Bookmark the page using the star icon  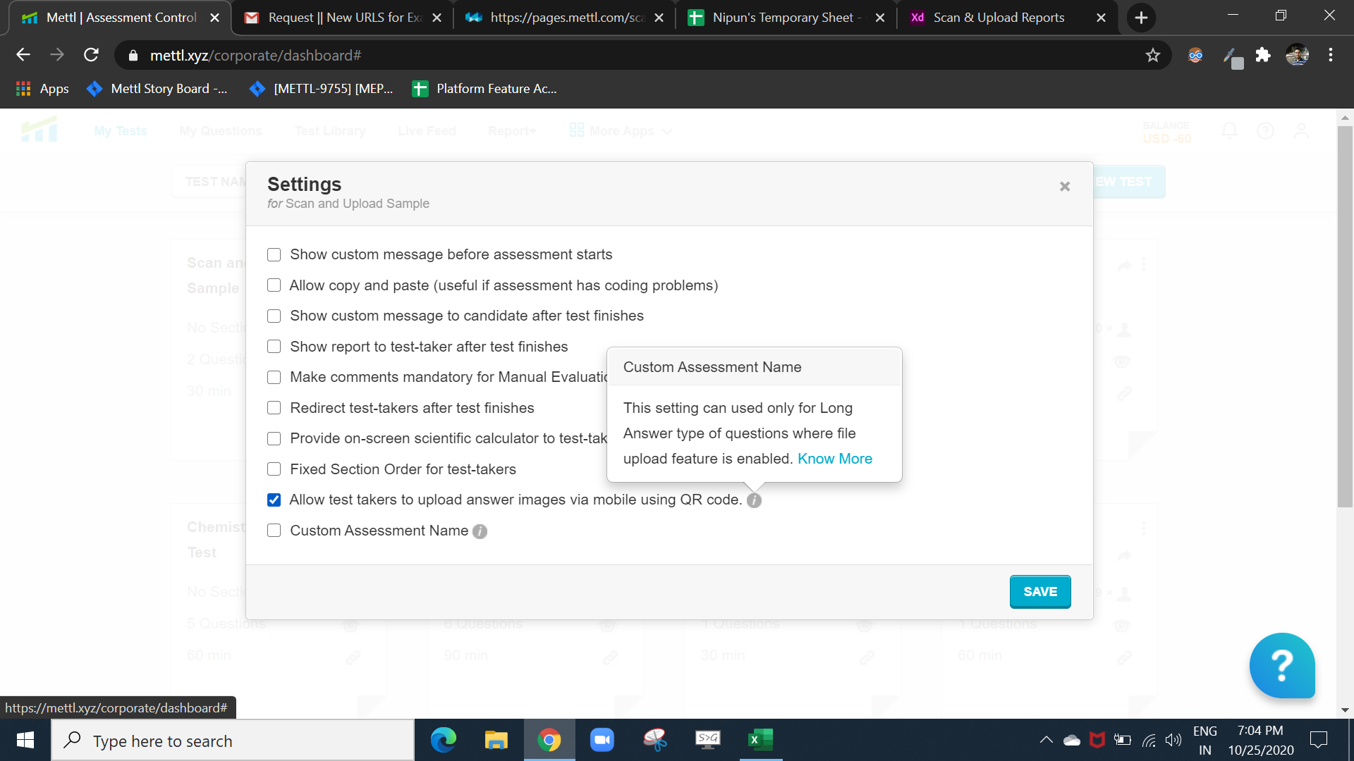1153,55
